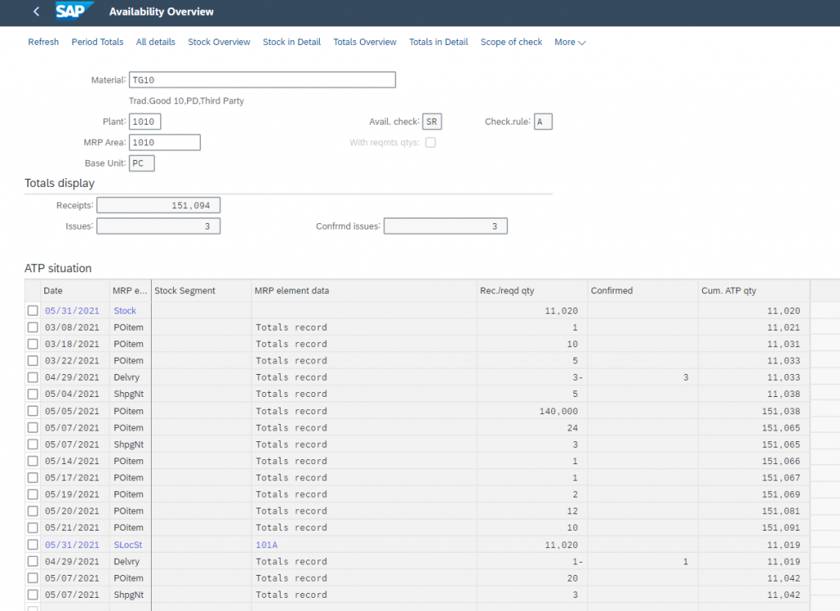Click the Plant field showing 1010
840x611 pixels.
point(144,121)
